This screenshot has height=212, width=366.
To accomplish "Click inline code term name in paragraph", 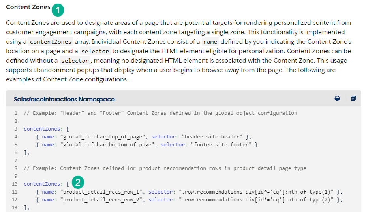I will (x=210, y=42).
